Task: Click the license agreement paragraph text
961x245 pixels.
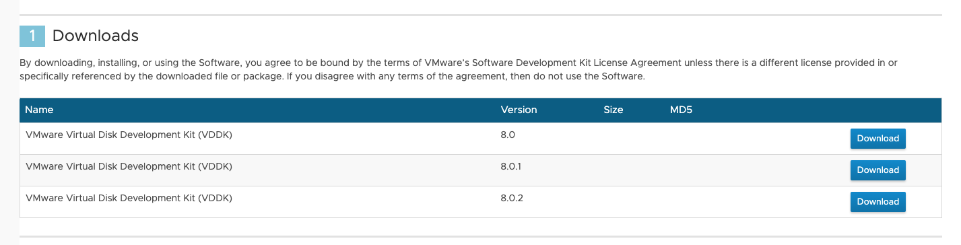Action: (x=459, y=69)
